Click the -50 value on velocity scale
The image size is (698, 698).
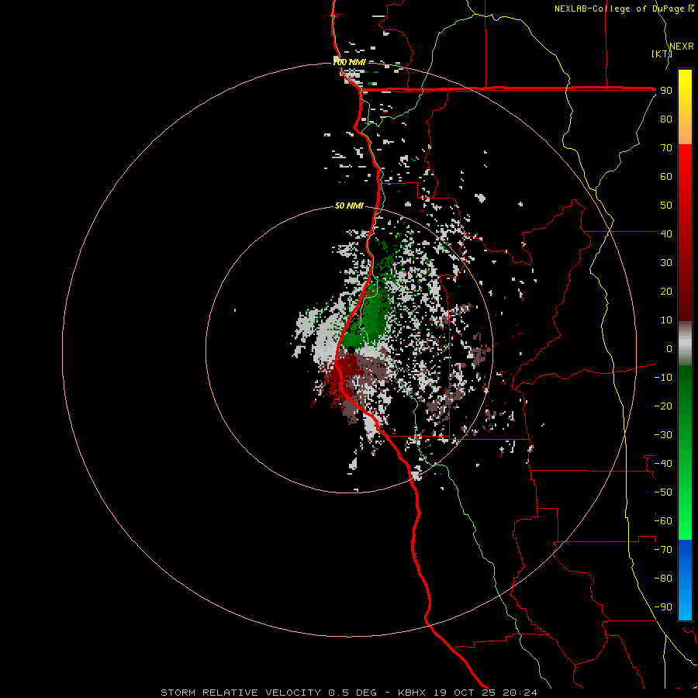coord(663,492)
